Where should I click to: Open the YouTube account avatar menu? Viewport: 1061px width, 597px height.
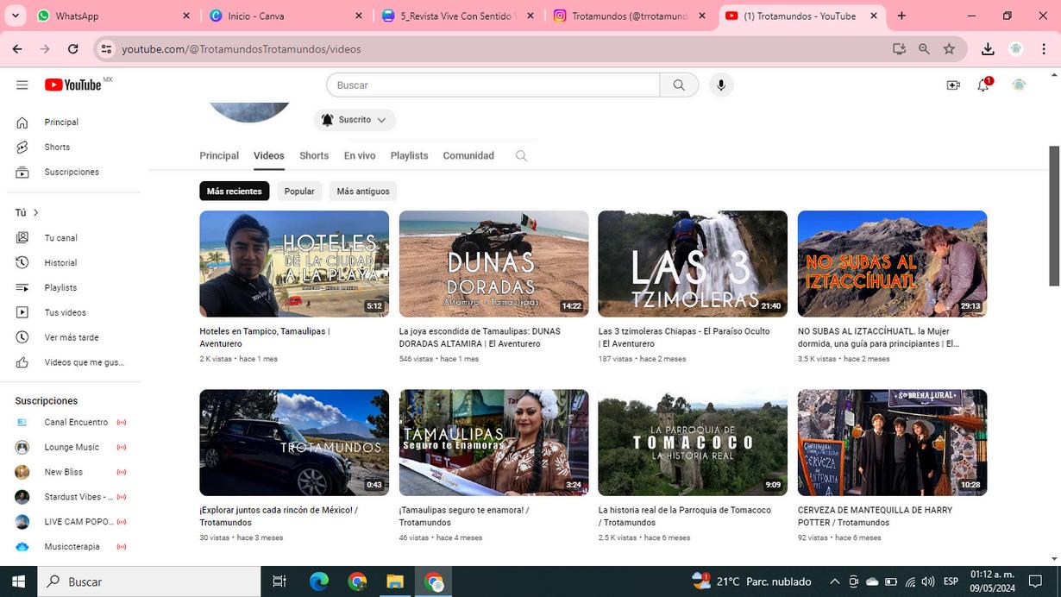point(1019,85)
